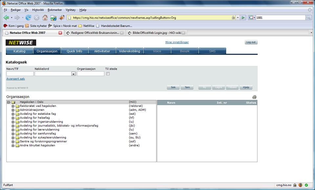Open the Organisasjon tab
The image size is (315, 190).
coord(47,51)
